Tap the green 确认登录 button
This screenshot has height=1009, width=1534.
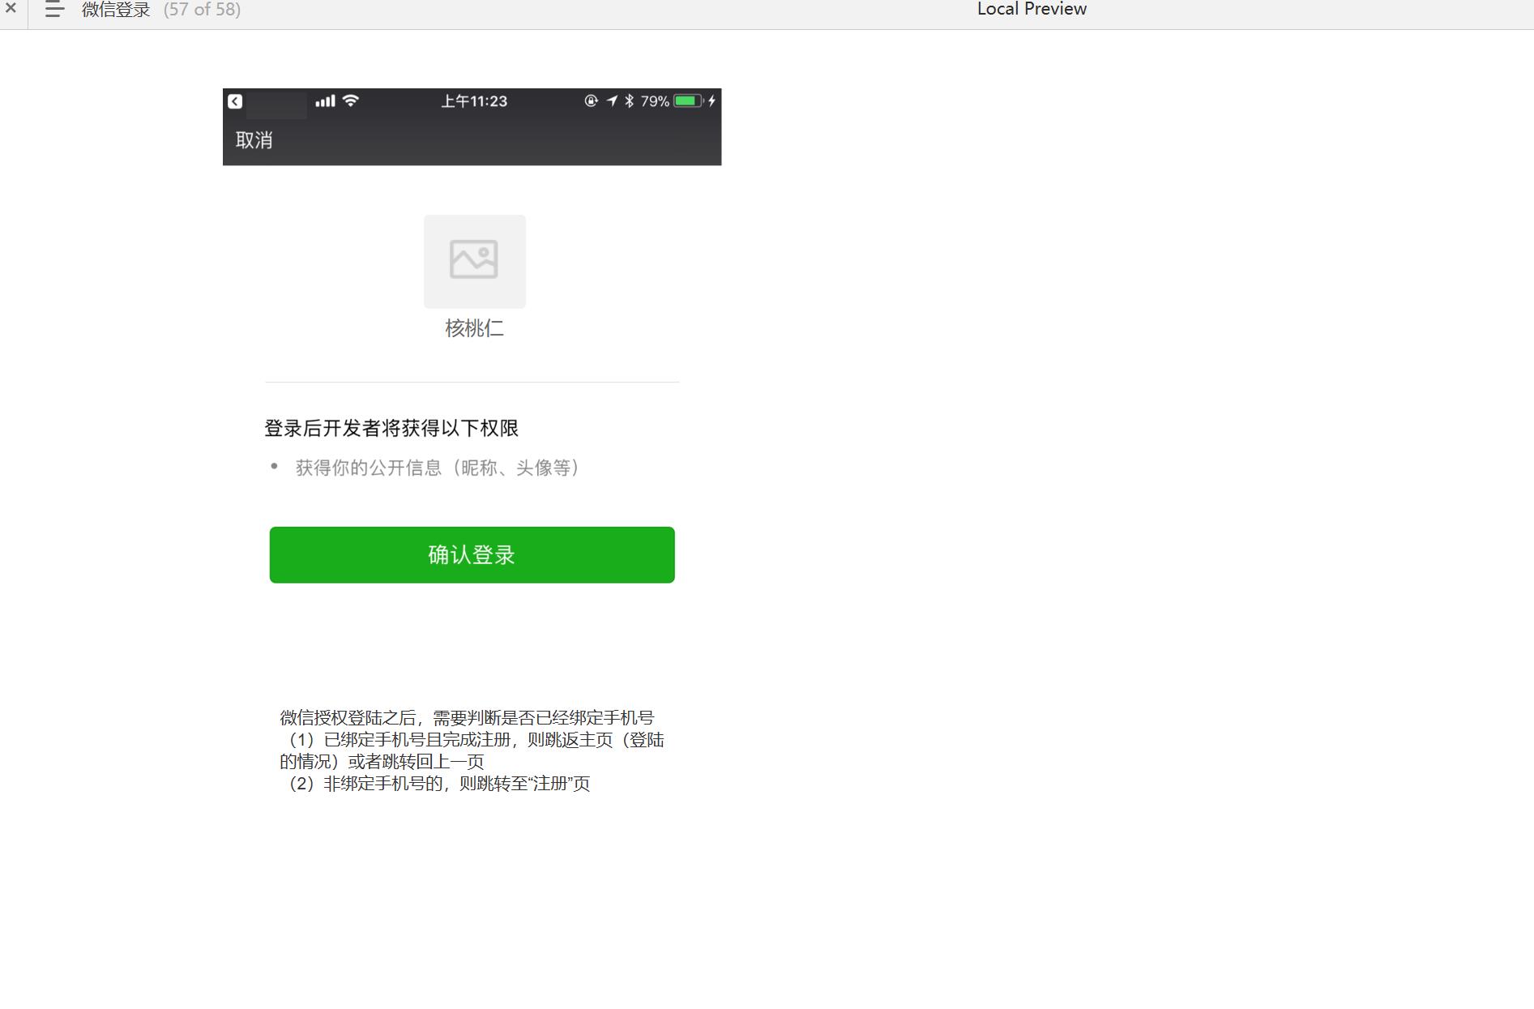click(x=472, y=554)
